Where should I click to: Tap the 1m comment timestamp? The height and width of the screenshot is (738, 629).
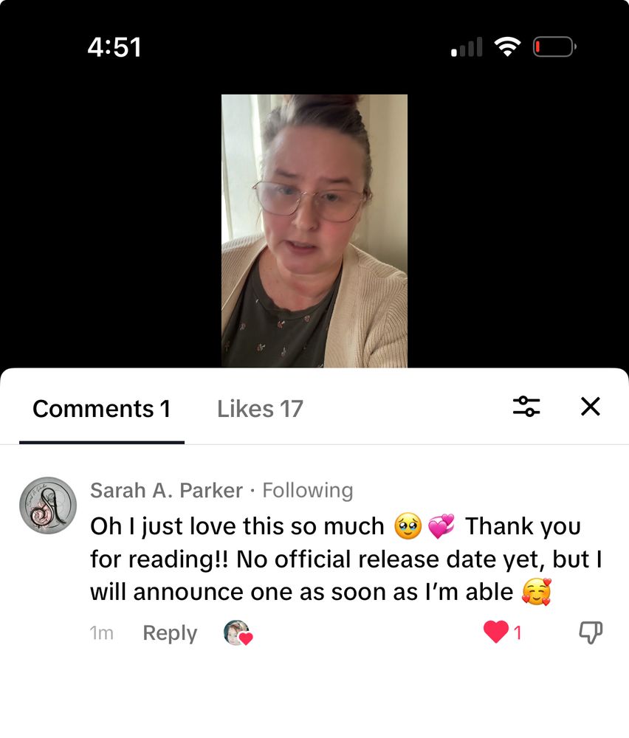pyautogui.click(x=102, y=633)
